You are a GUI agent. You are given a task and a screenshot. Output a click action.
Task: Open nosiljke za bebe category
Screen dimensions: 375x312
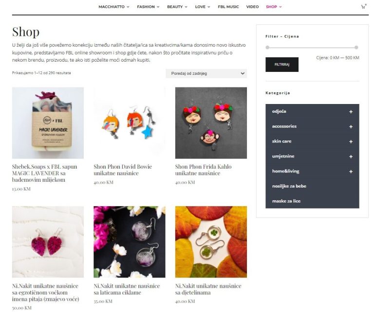click(289, 186)
